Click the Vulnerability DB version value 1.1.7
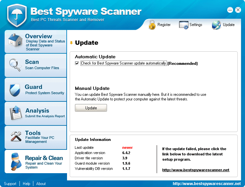The height and width of the screenshot is (187, 245). (x=126, y=169)
